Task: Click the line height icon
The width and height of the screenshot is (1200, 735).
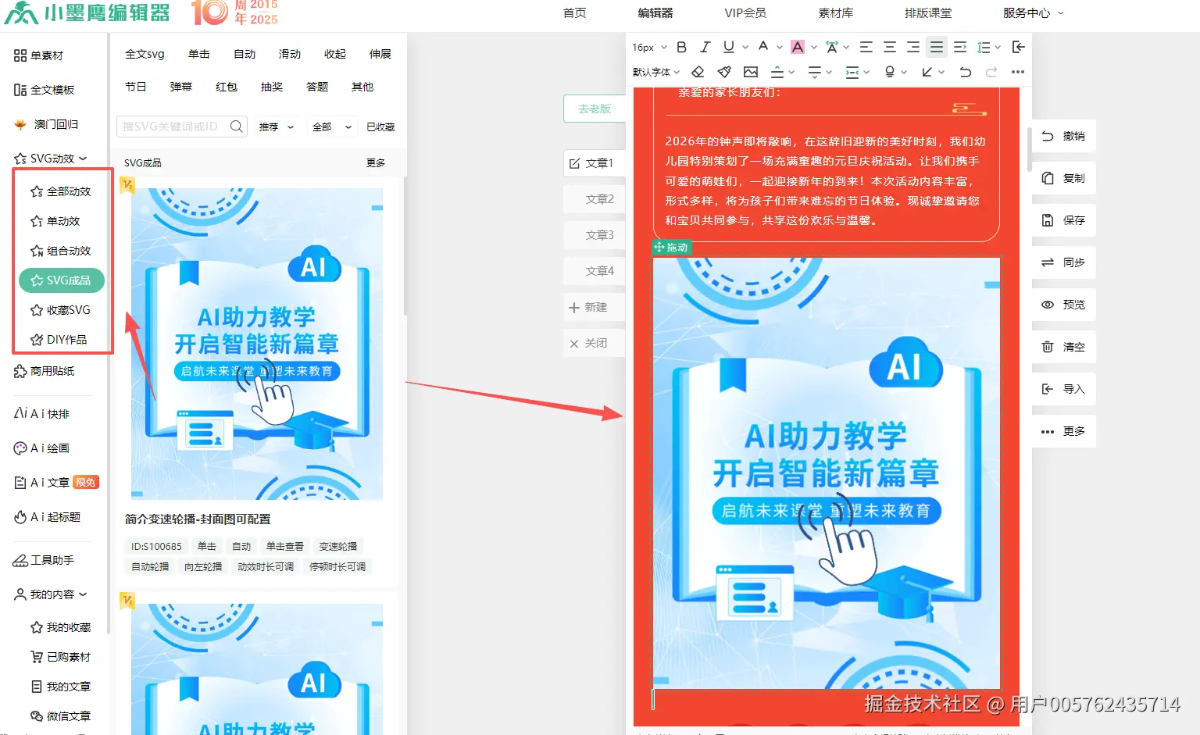Action: click(x=984, y=47)
